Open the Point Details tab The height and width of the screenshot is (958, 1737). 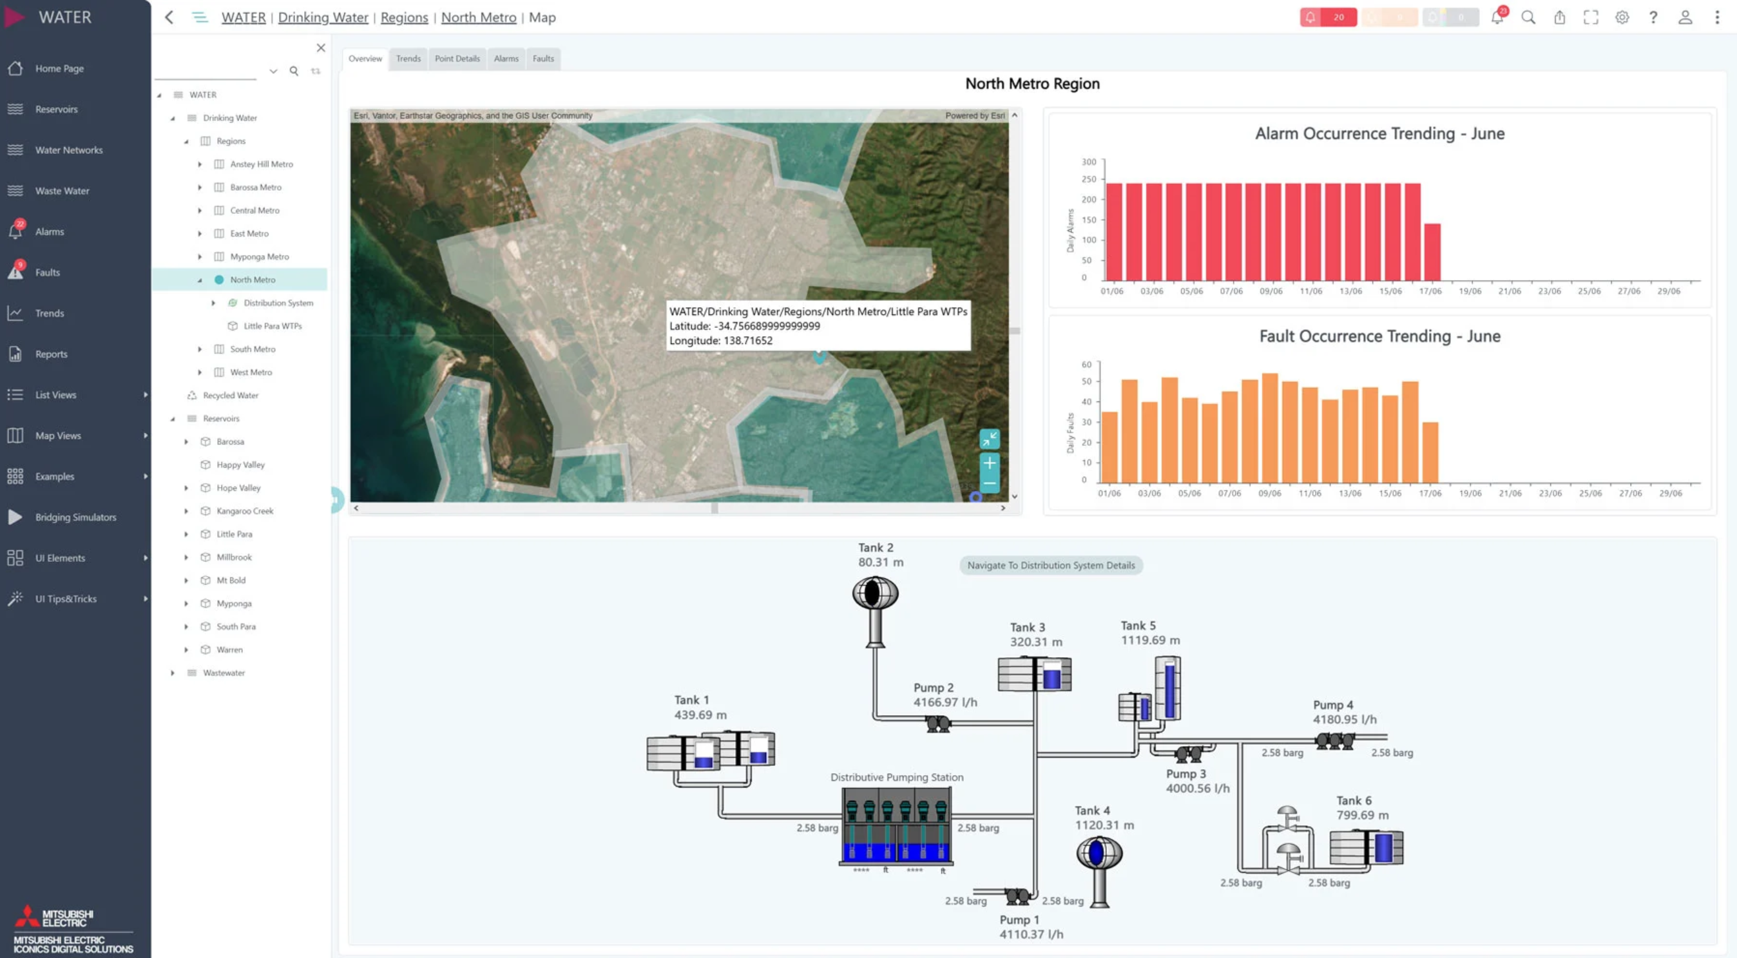coord(457,59)
